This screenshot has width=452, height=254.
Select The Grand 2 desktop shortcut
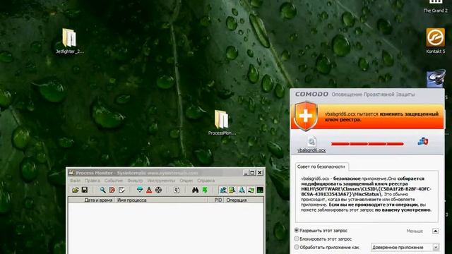(436, 6)
